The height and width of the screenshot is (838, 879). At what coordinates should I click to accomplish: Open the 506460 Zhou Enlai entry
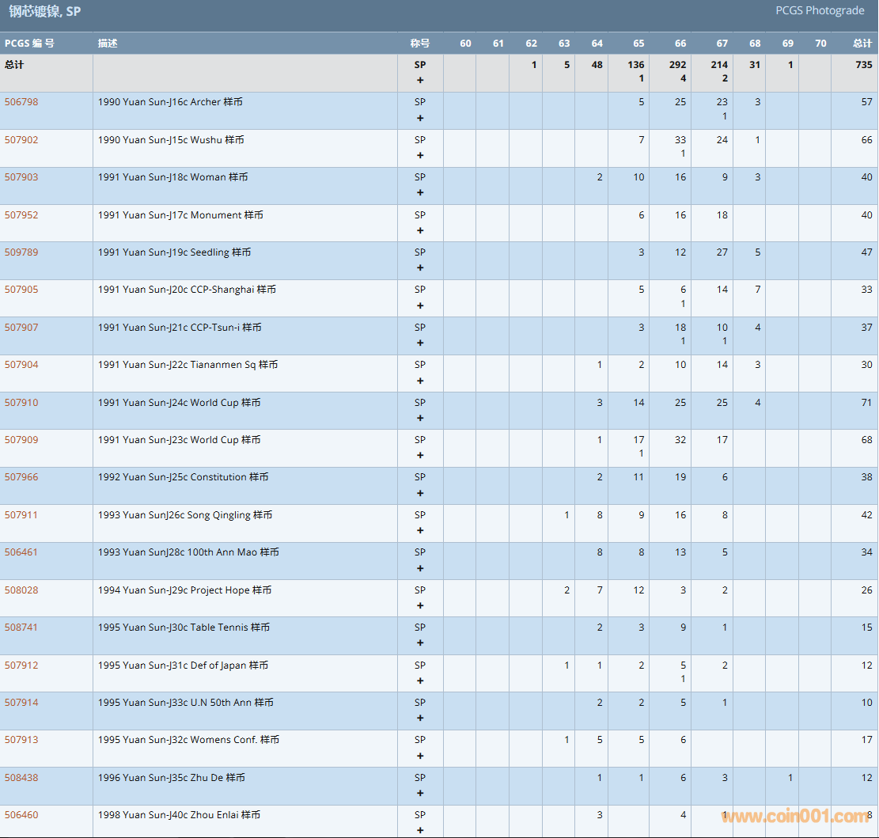[x=21, y=815]
